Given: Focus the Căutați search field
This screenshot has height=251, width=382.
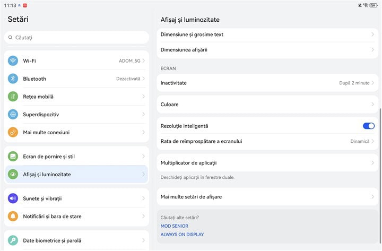Looking at the screenshot, I should (76, 38).
